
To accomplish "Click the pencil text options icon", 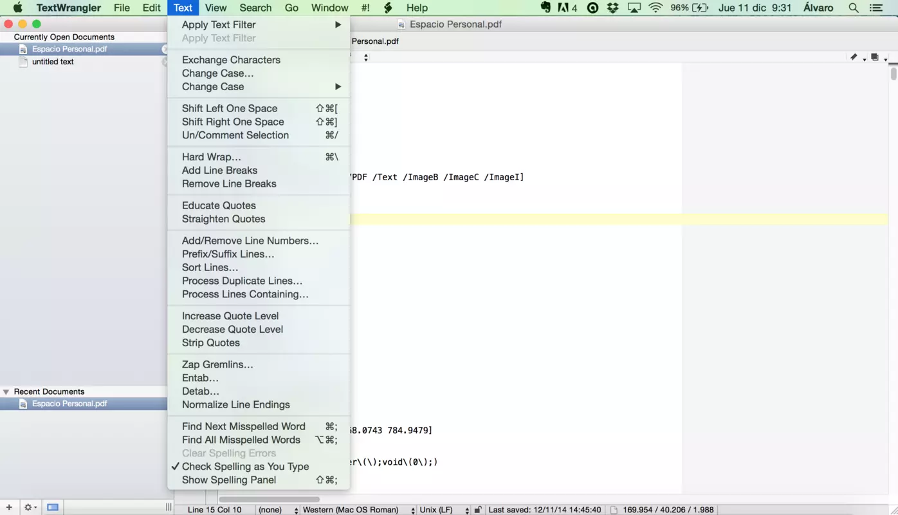I will 854,57.
